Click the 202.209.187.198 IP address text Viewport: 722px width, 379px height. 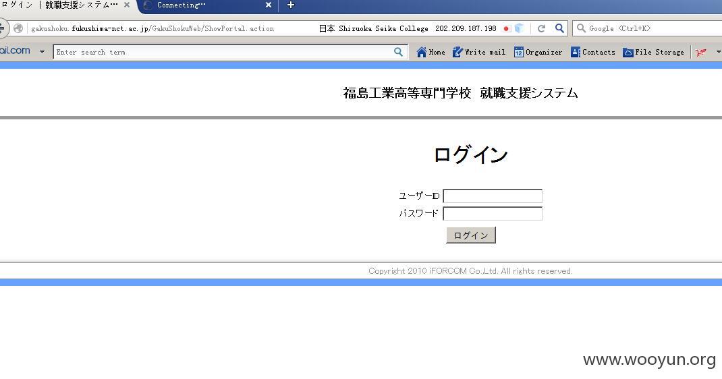pos(466,28)
